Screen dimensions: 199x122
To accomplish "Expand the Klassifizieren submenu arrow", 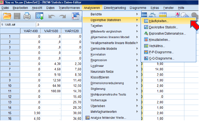I will pos(137,77).
